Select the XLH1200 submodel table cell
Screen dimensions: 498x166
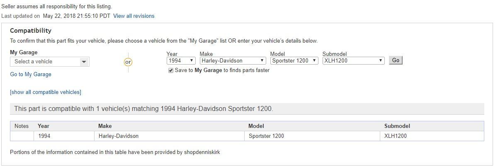tap(396, 136)
